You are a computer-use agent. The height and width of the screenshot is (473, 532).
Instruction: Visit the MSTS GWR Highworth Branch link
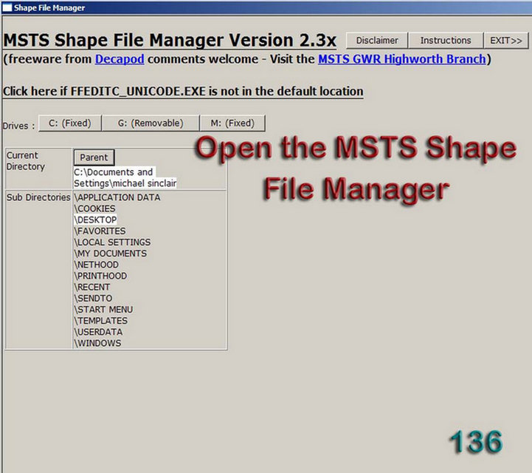click(x=402, y=59)
